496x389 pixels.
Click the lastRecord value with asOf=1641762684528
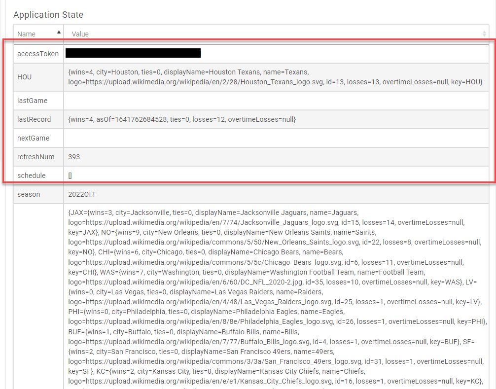[x=182, y=119]
